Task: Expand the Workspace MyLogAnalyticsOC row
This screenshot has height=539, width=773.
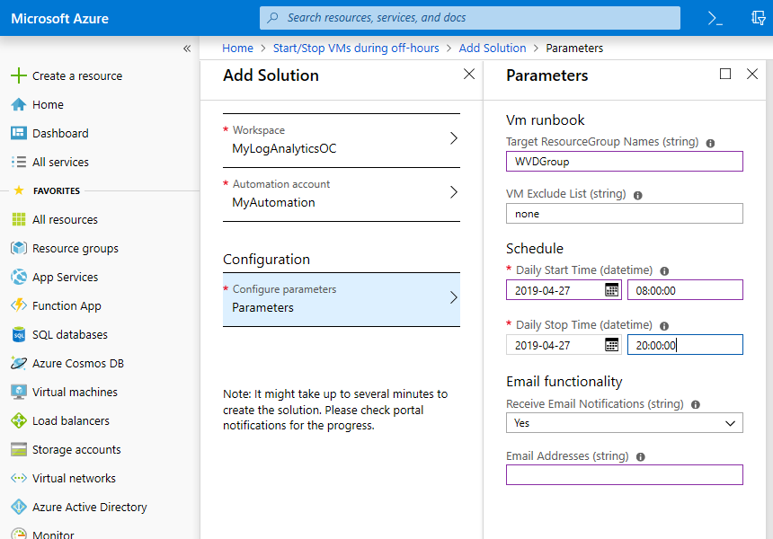Action: [342, 140]
